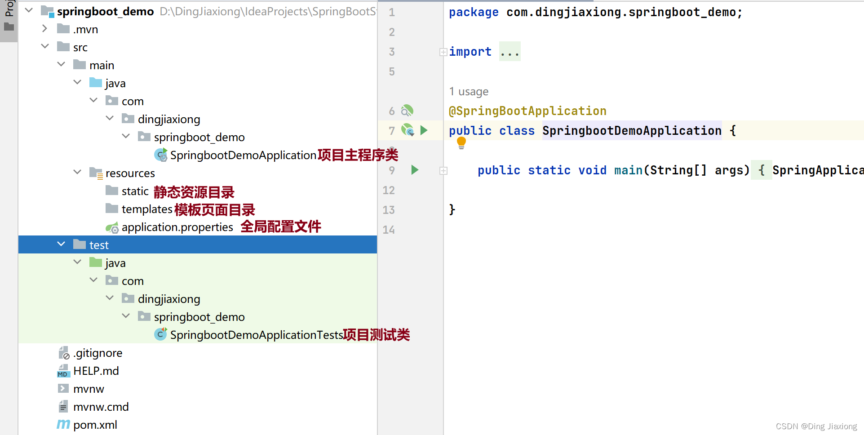Click the Spring bean gutter icon on line 6
The image size is (864, 435).
point(407,111)
